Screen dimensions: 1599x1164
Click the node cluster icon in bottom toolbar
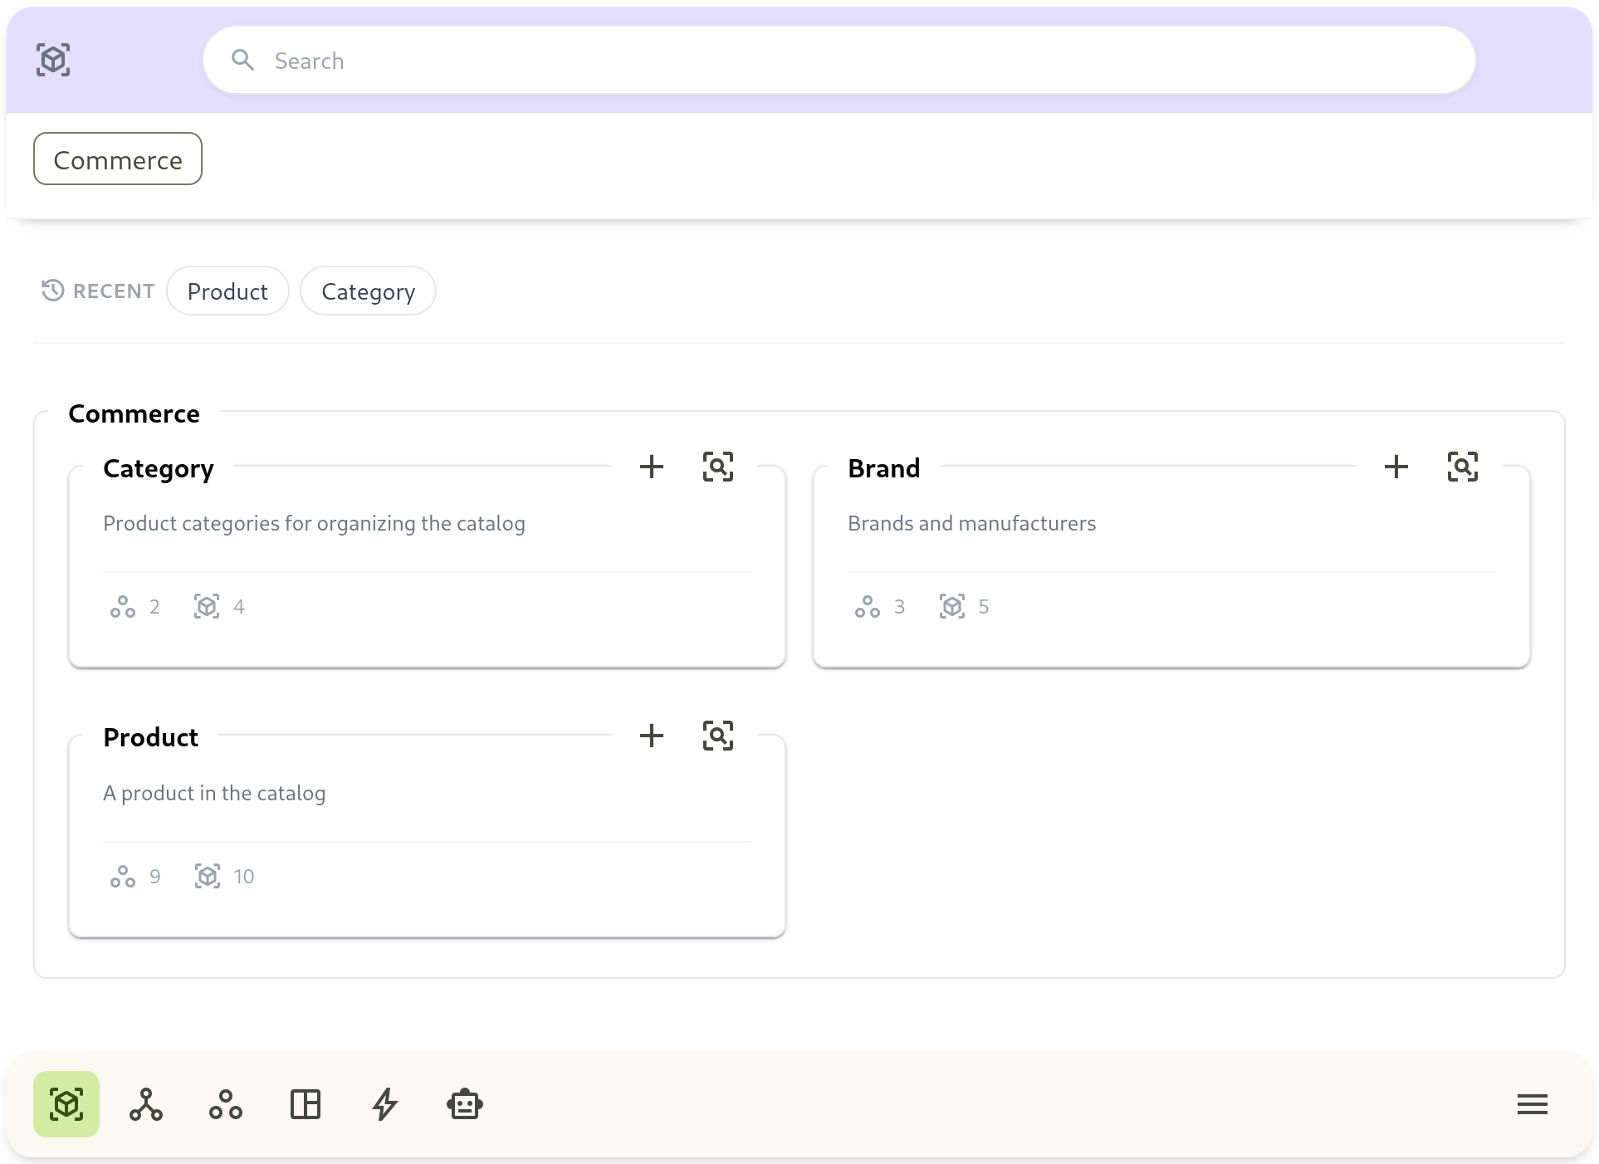[226, 1104]
